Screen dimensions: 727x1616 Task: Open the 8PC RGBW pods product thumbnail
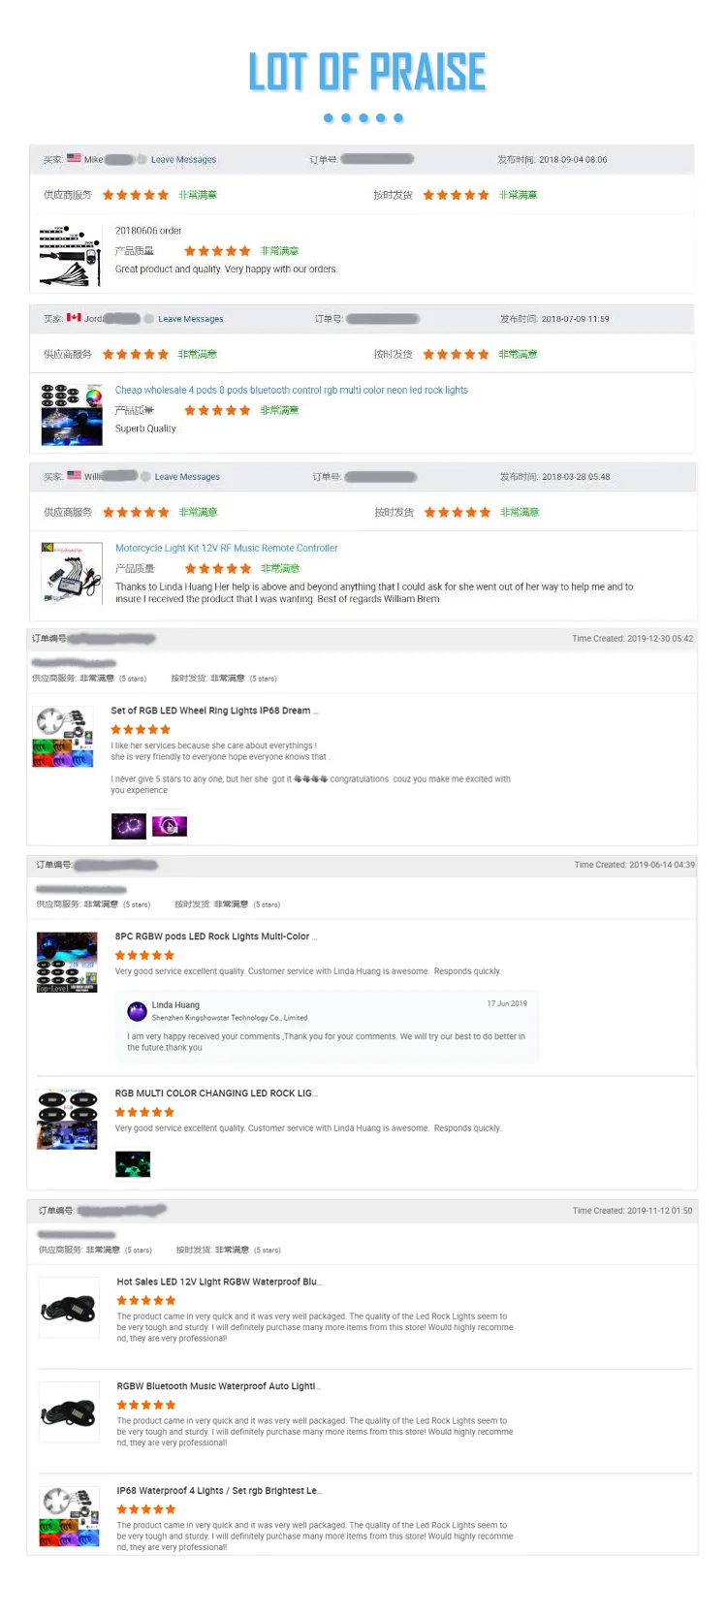click(x=67, y=963)
